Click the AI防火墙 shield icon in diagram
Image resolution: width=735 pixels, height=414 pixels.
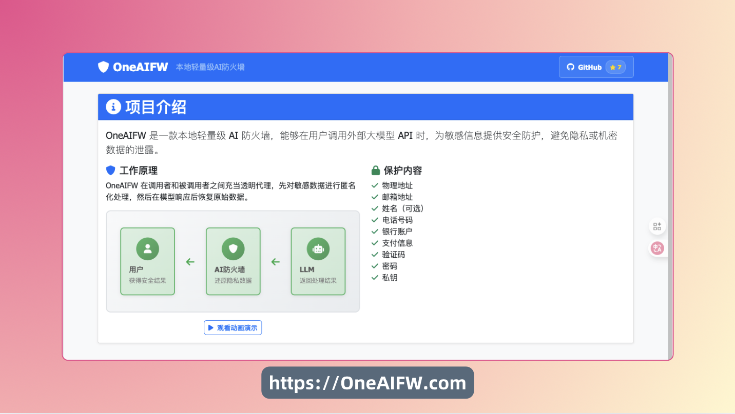[x=233, y=249]
